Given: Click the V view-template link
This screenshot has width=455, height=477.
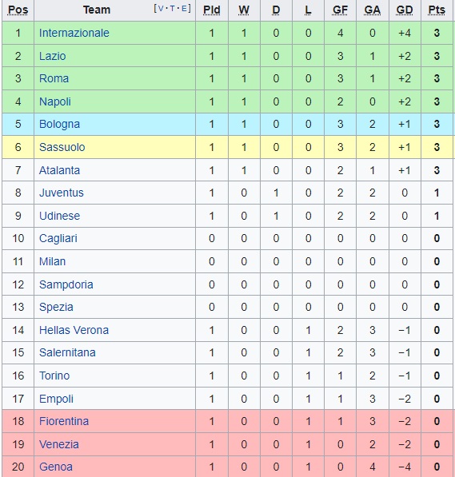Looking at the screenshot, I should (161, 9).
